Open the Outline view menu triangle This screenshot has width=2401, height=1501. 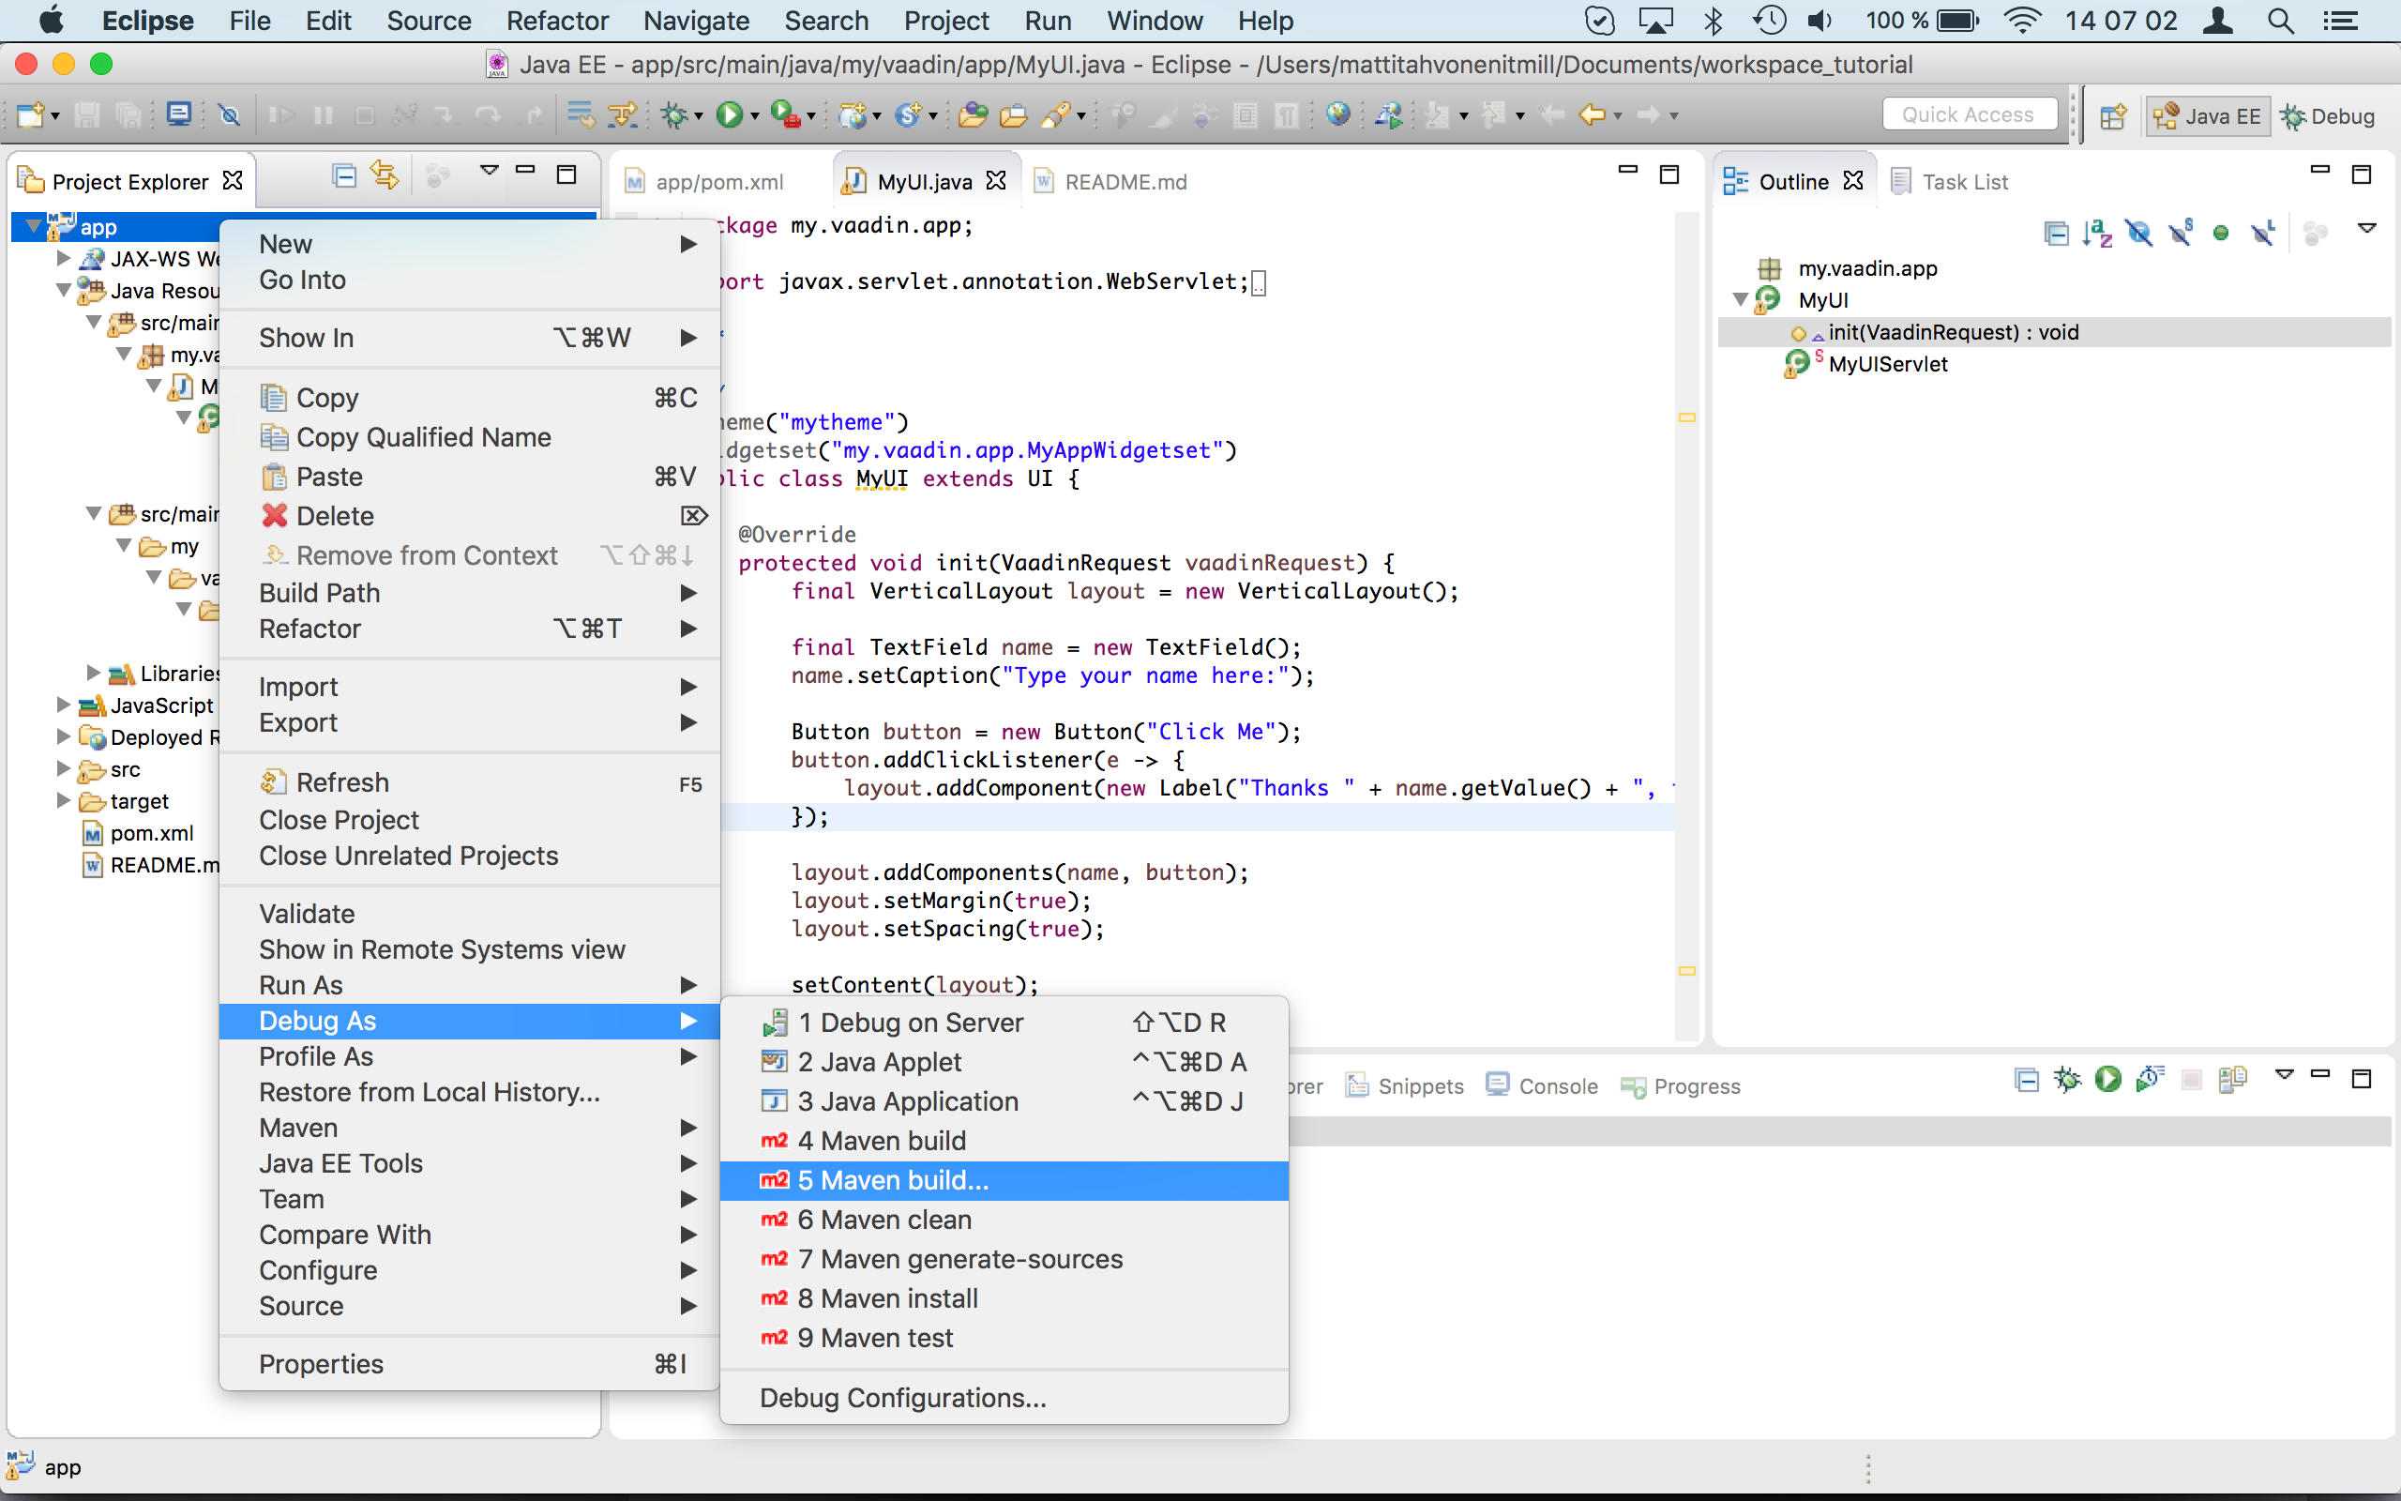coord(2367,228)
